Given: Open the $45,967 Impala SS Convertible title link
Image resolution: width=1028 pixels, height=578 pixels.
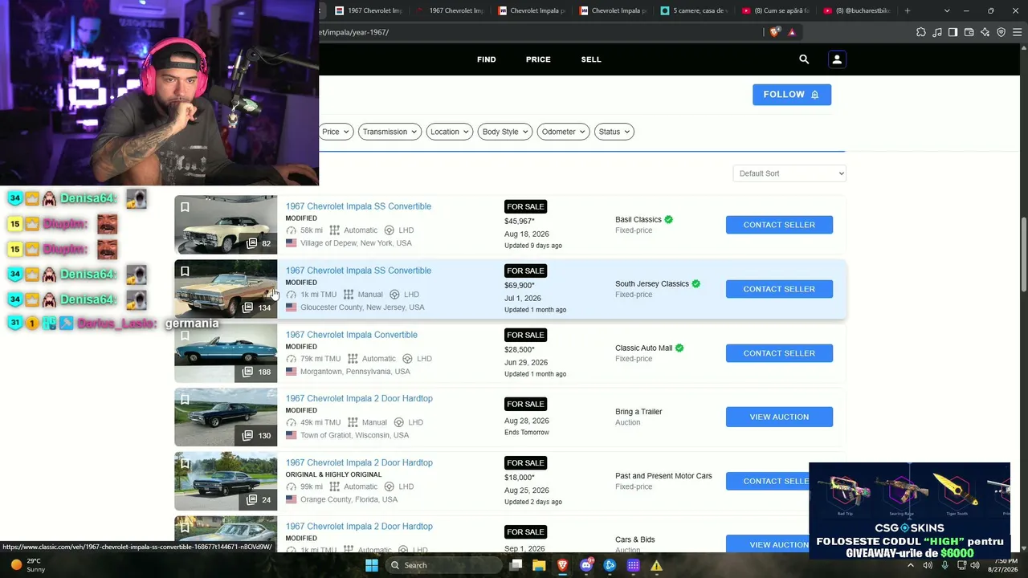Looking at the screenshot, I should [x=358, y=206].
